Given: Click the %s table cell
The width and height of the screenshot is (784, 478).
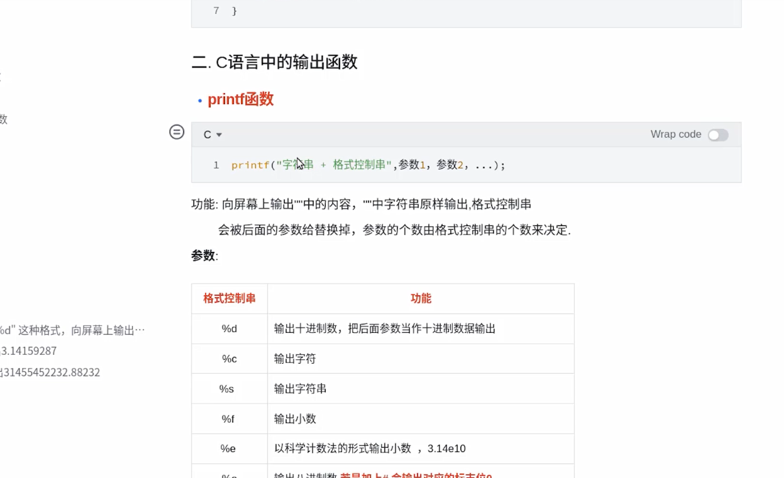Looking at the screenshot, I should (226, 389).
